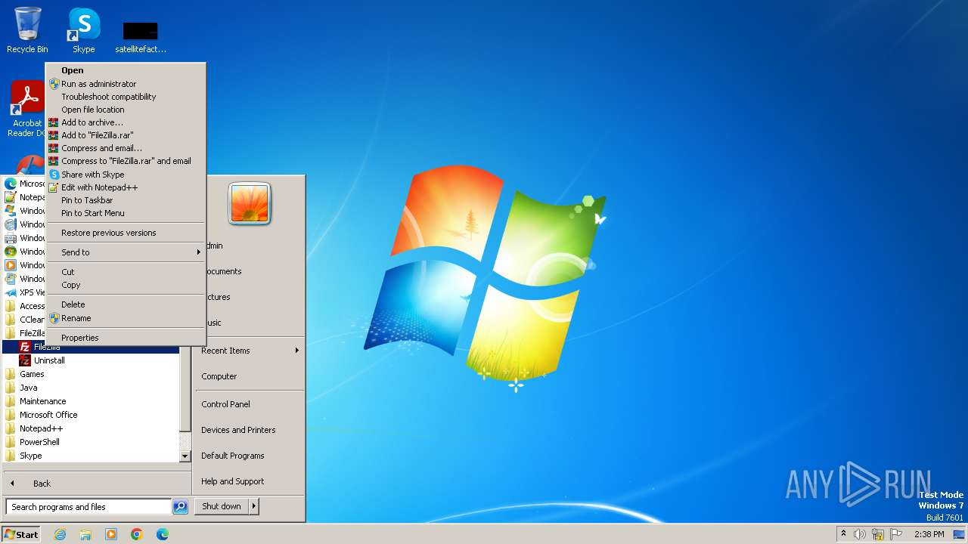Click the Search programs and files box
The width and height of the screenshot is (968, 544).
point(88,507)
